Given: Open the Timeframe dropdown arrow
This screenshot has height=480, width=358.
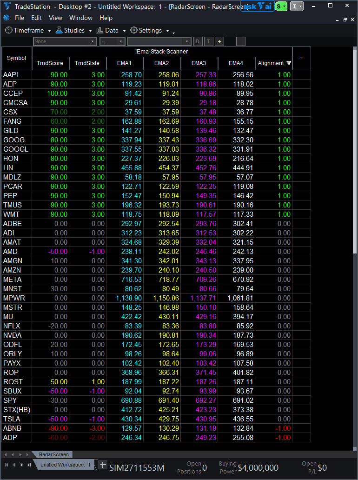Looking at the screenshot, I should coord(50,31).
